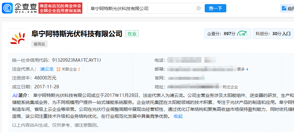This screenshot has height=133, width=294.
Task: Clear the search box with the X icon
Action: [x=199, y=8]
